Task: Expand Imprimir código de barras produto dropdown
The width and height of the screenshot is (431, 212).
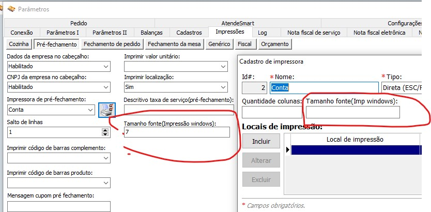Action: click(x=106, y=183)
